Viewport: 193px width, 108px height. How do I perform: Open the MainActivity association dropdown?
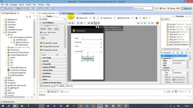pyautogui.click(x=125, y=18)
